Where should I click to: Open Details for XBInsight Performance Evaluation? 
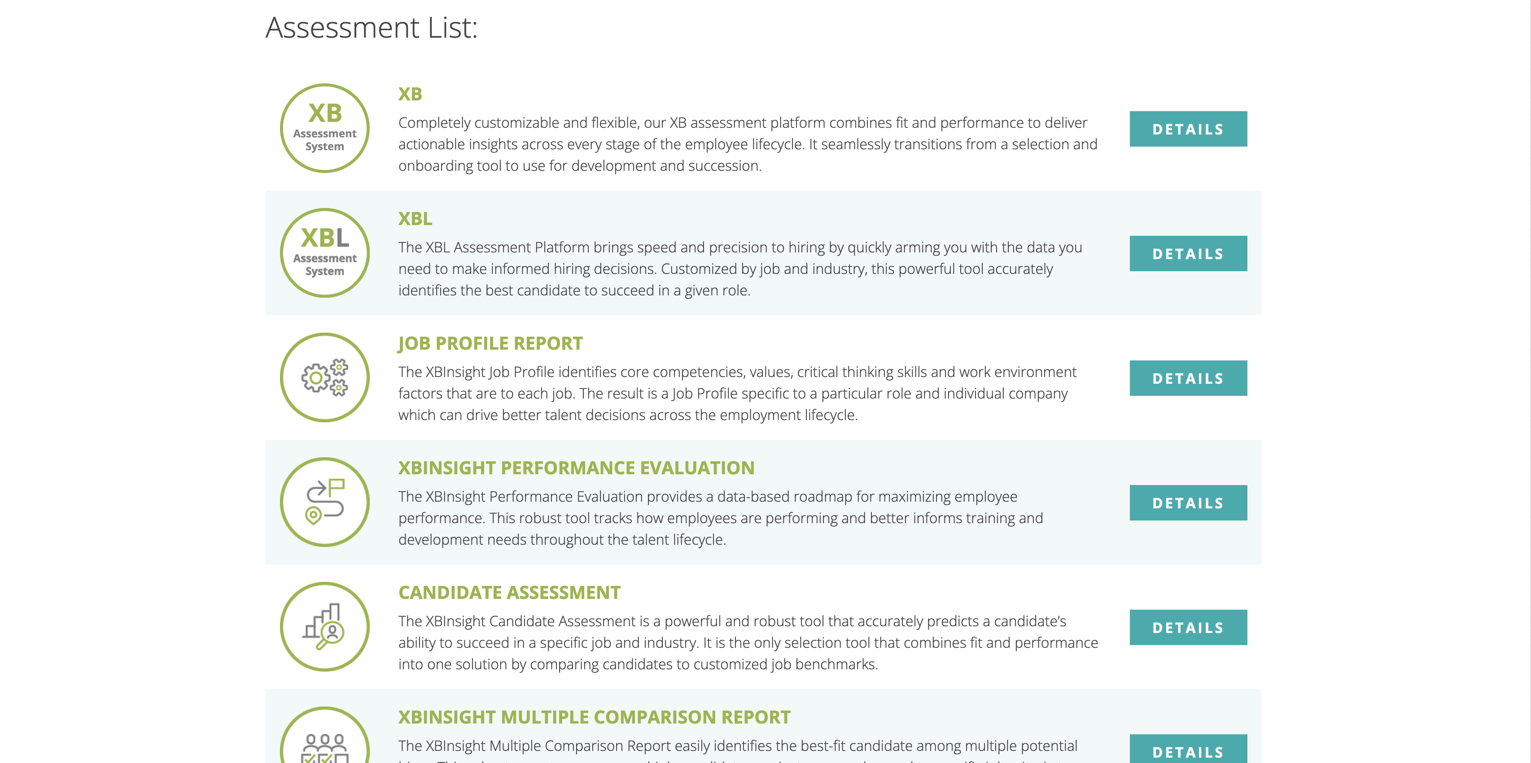click(x=1187, y=503)
